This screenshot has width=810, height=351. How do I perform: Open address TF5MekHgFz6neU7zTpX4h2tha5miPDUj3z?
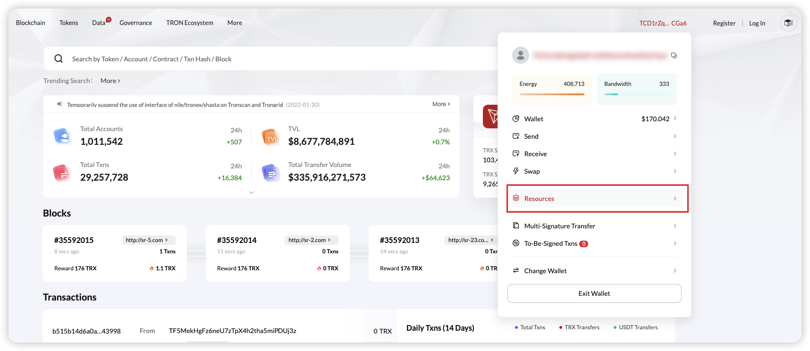point(232,331)
